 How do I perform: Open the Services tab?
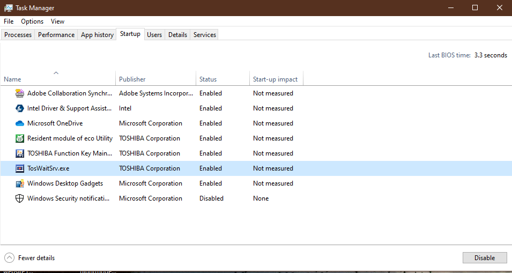[205, 35]
